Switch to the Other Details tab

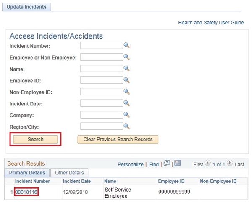[69, 173]
